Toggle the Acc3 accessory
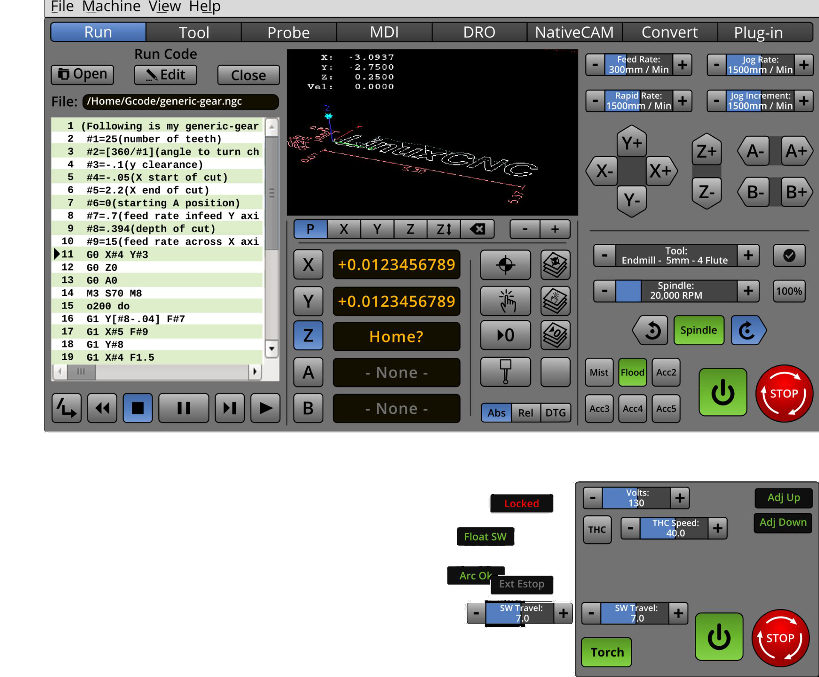819x677 pixels. pyautogui.click(x=599, y=408)
